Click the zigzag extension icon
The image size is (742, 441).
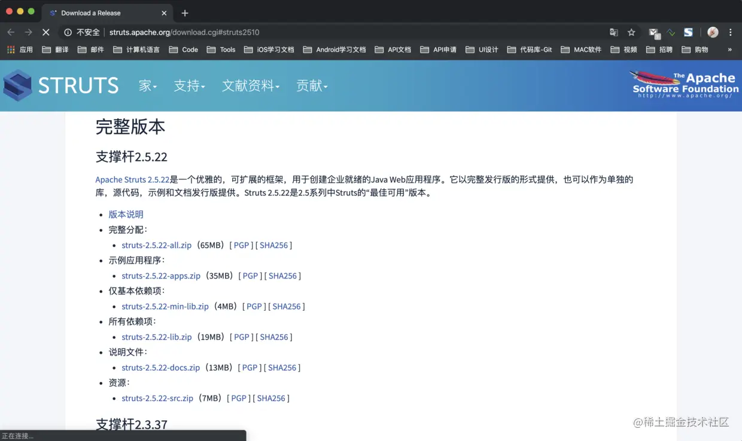(x=671, y=32)
